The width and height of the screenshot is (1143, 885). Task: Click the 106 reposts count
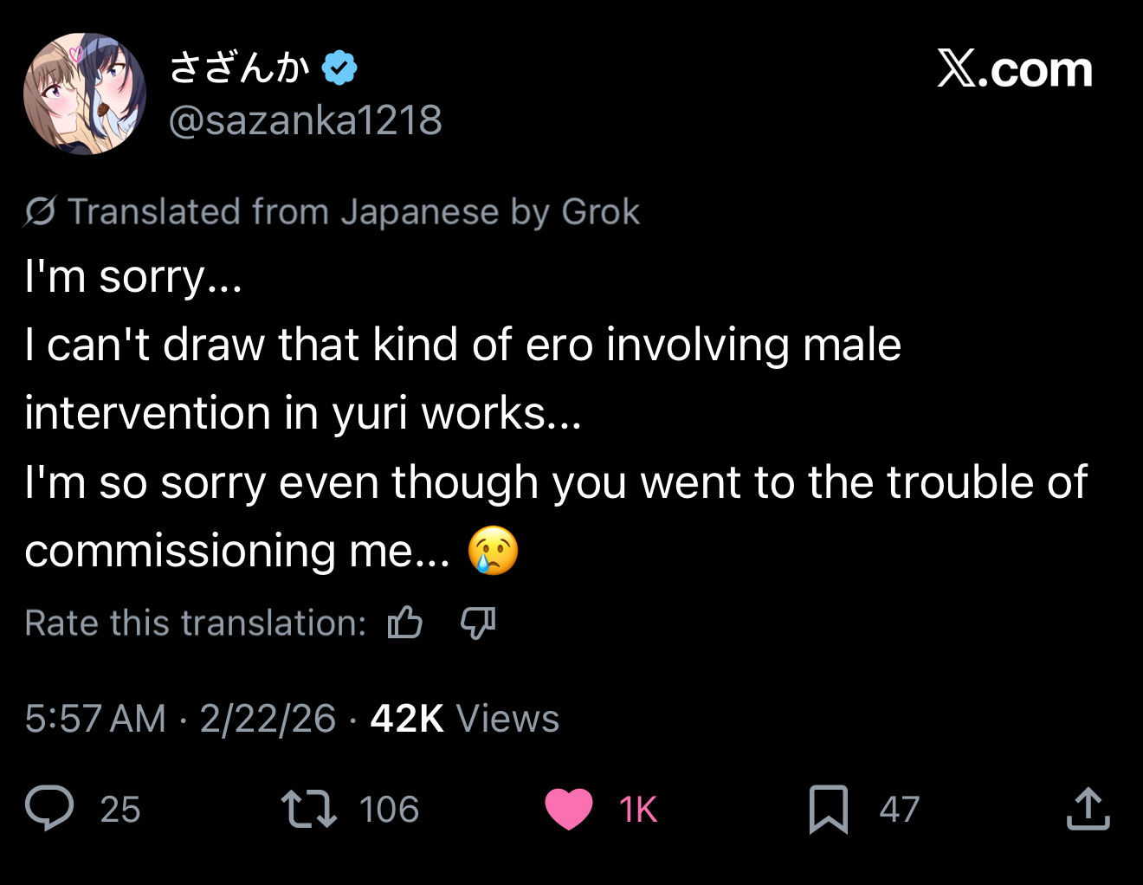tap(389, 810)
